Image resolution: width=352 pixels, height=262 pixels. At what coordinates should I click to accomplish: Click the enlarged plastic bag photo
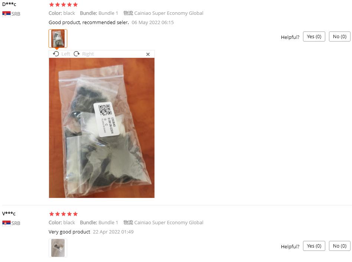[102, 128]
